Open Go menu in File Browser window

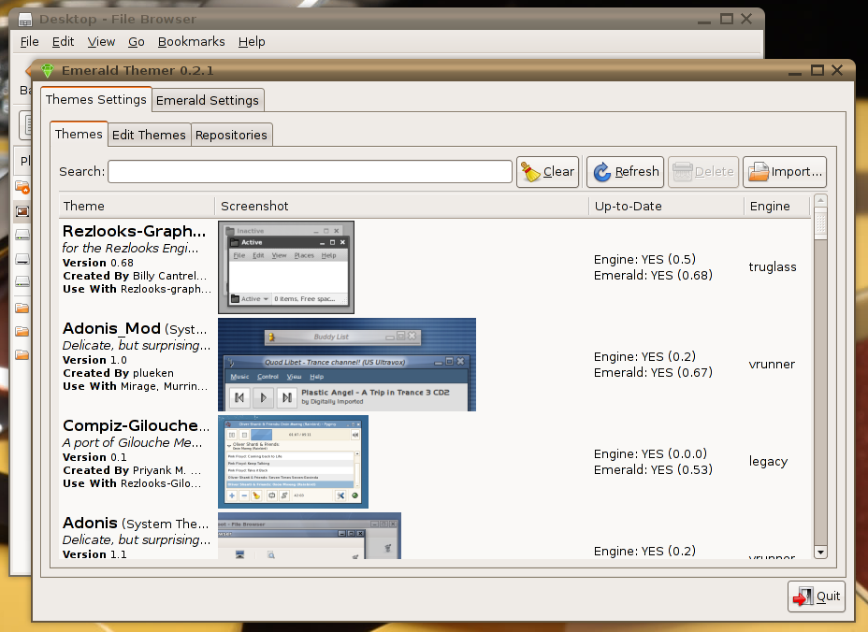137,41
